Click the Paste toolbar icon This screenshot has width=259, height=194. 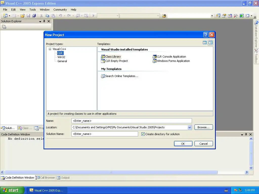tap(53, 16)
